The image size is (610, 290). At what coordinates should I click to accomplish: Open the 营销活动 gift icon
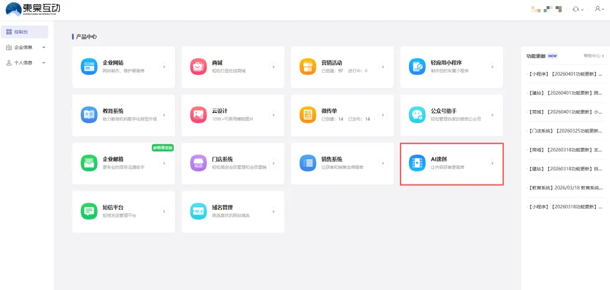point(308,67)
